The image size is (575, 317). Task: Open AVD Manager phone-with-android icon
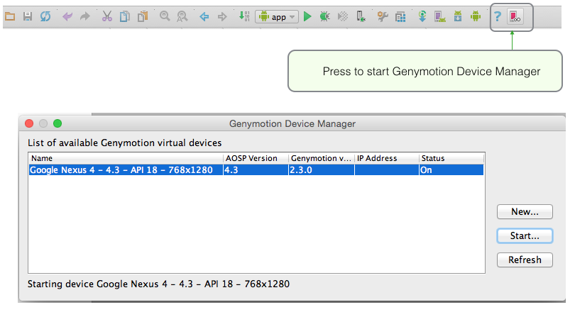440,16
